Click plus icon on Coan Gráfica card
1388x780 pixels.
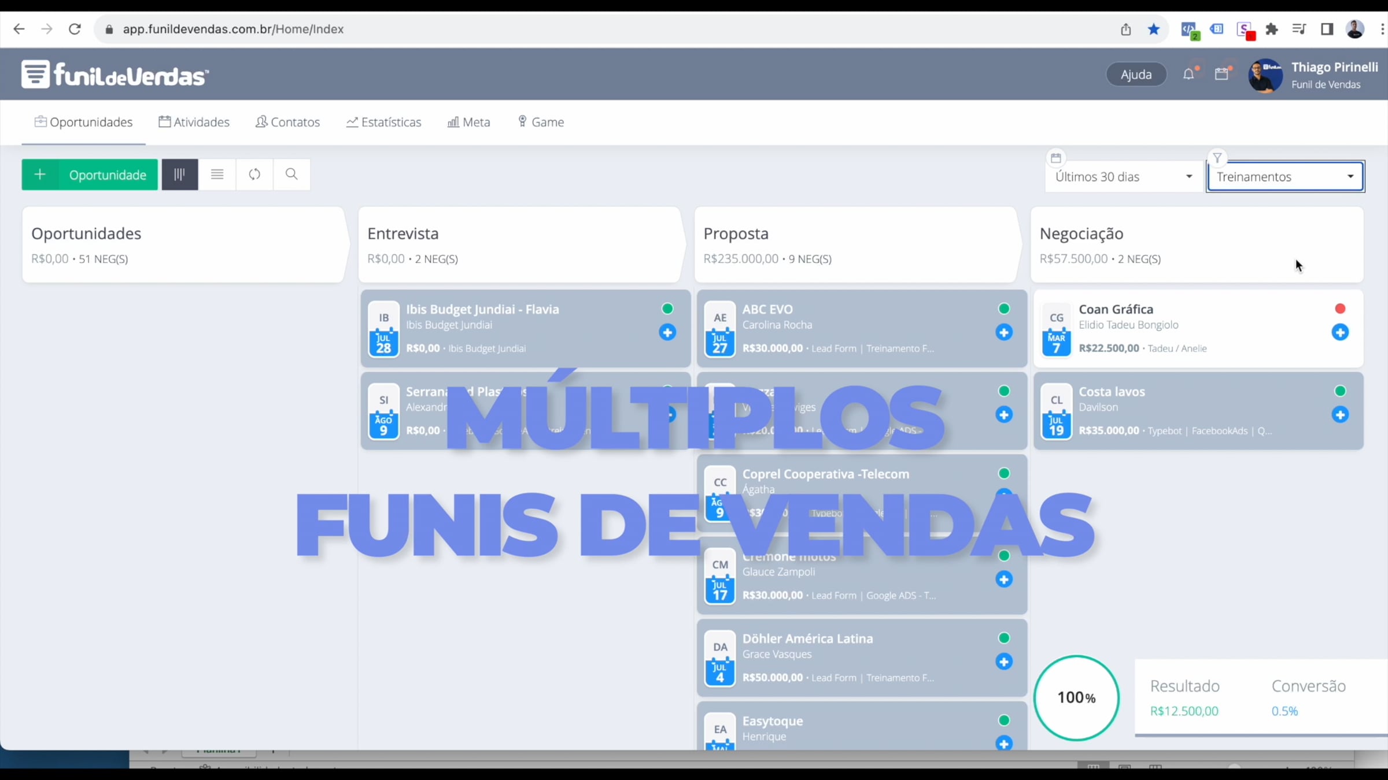(x=1339, y=332)
